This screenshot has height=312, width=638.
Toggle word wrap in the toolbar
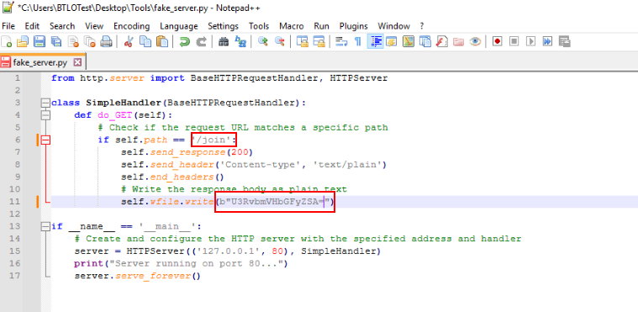coord(340,41)
